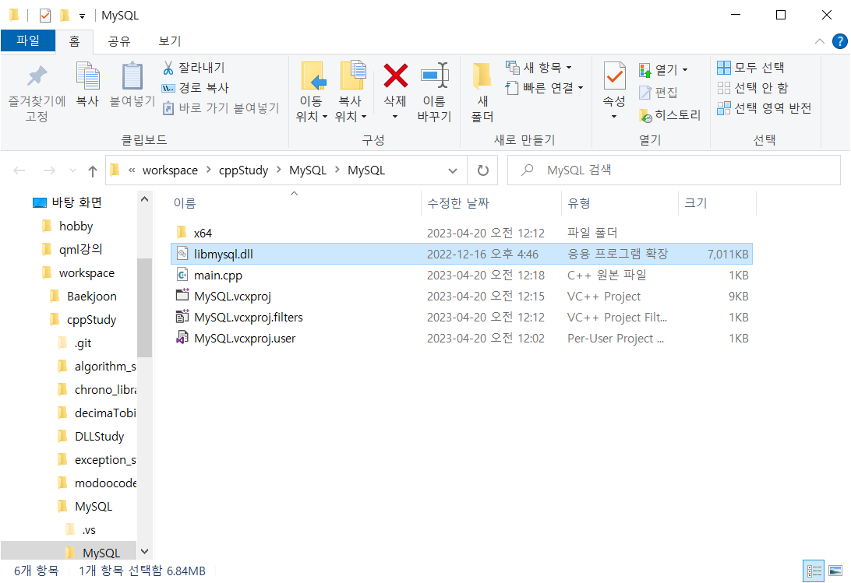Open the hobby folder in the tree
Image resolution: width=851 pixels, height=583 pixels.
[76, 227]
